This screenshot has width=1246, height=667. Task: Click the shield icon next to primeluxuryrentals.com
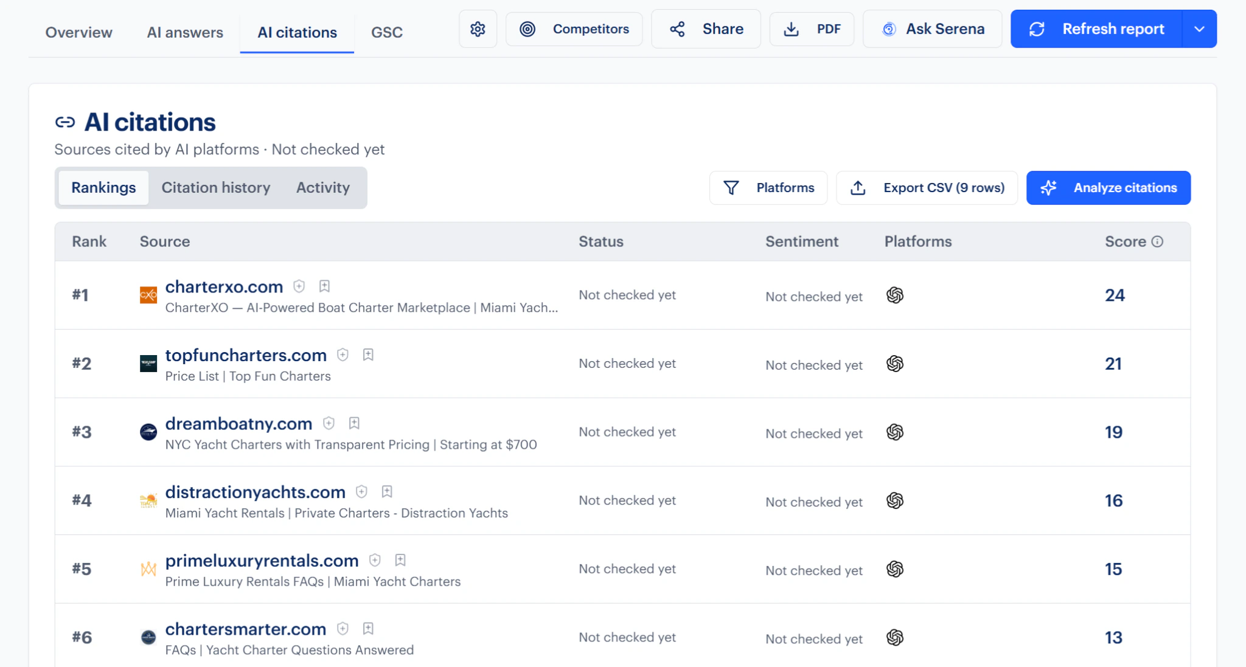375,560
